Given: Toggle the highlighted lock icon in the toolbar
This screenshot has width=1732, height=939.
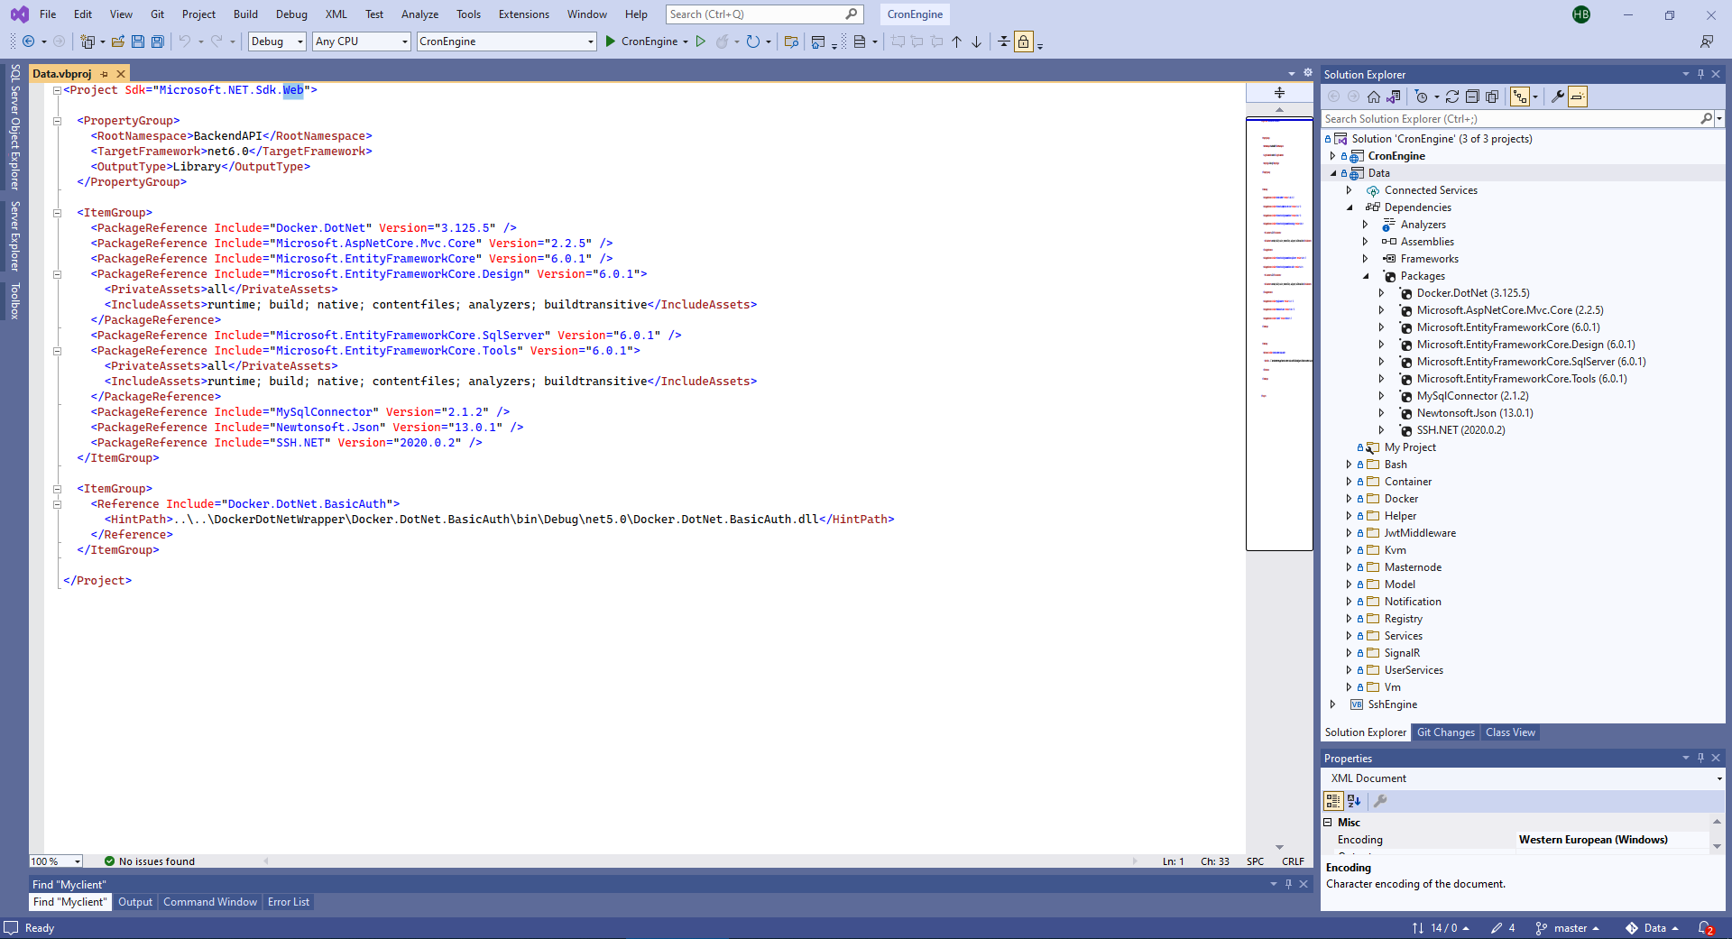Looking at the screenshot, I should [1023, 41].
